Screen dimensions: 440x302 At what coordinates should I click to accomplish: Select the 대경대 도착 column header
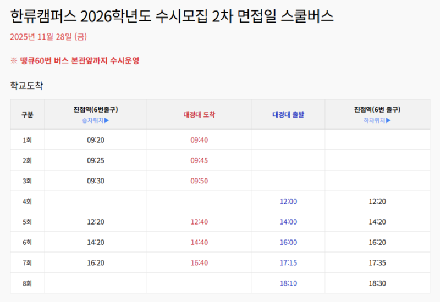click(199, 115)
